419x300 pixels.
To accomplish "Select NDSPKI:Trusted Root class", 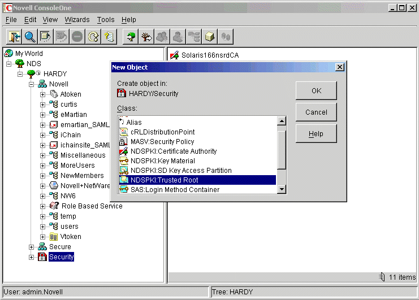I will click(197, 180).
